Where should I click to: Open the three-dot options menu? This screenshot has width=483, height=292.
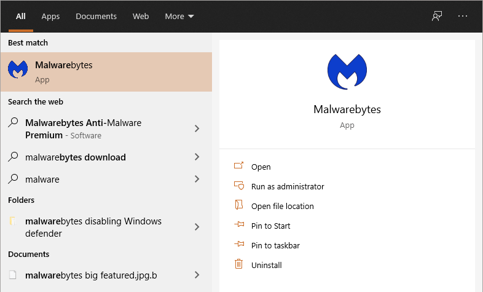click(x=463, y=16)
